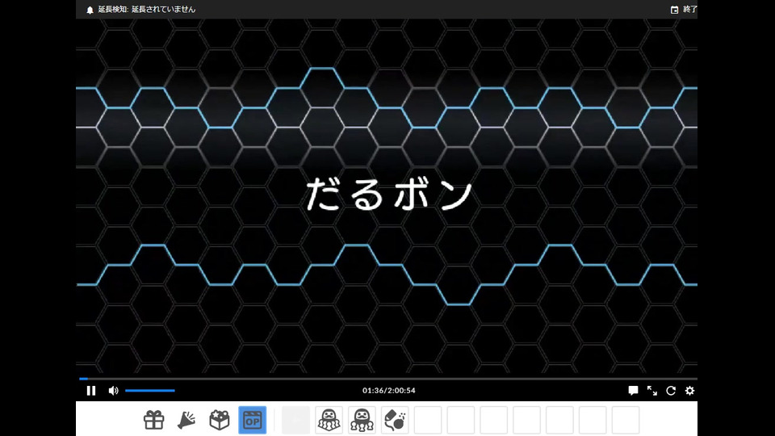Click the daruma icon beside the bomb icon
The width and height of the screenshot is (775, 436).
(362, 420)
